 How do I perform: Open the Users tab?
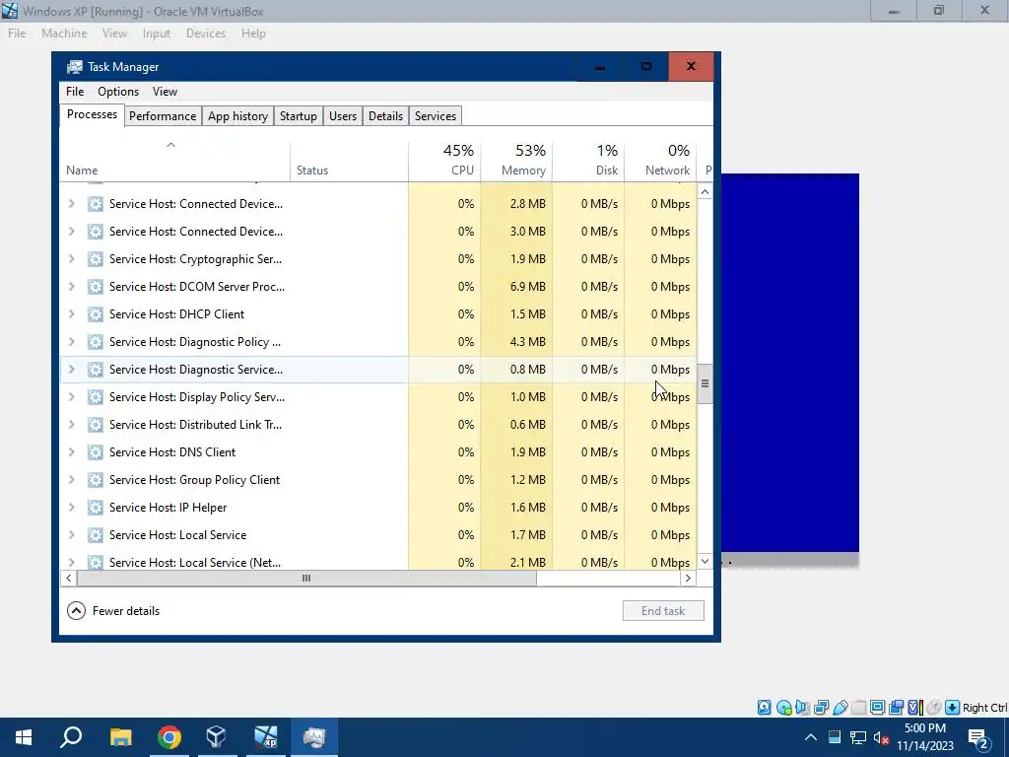(x=342, y=116)
